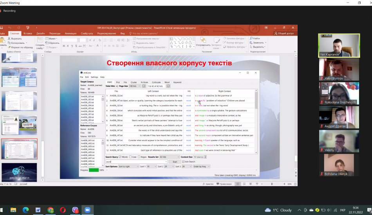
Task: Open Viber from the taskbar
Action: pyautogui.click(x=75, y=210)
